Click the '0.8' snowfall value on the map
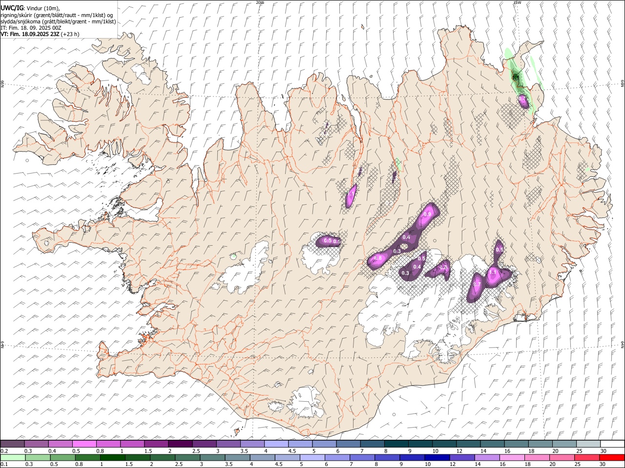Screen dimensions: 625x468 pos(377,258)
